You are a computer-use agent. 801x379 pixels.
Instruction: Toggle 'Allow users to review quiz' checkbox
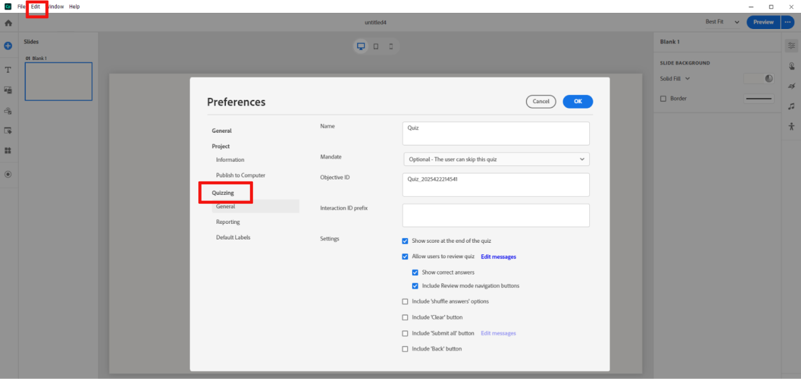[405, 256]
